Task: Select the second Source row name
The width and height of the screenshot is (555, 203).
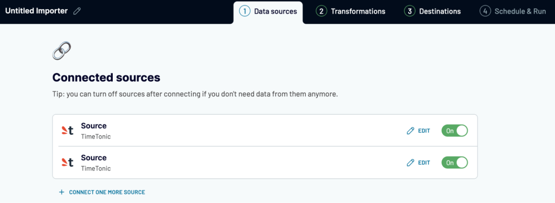Action: [94, 158]
